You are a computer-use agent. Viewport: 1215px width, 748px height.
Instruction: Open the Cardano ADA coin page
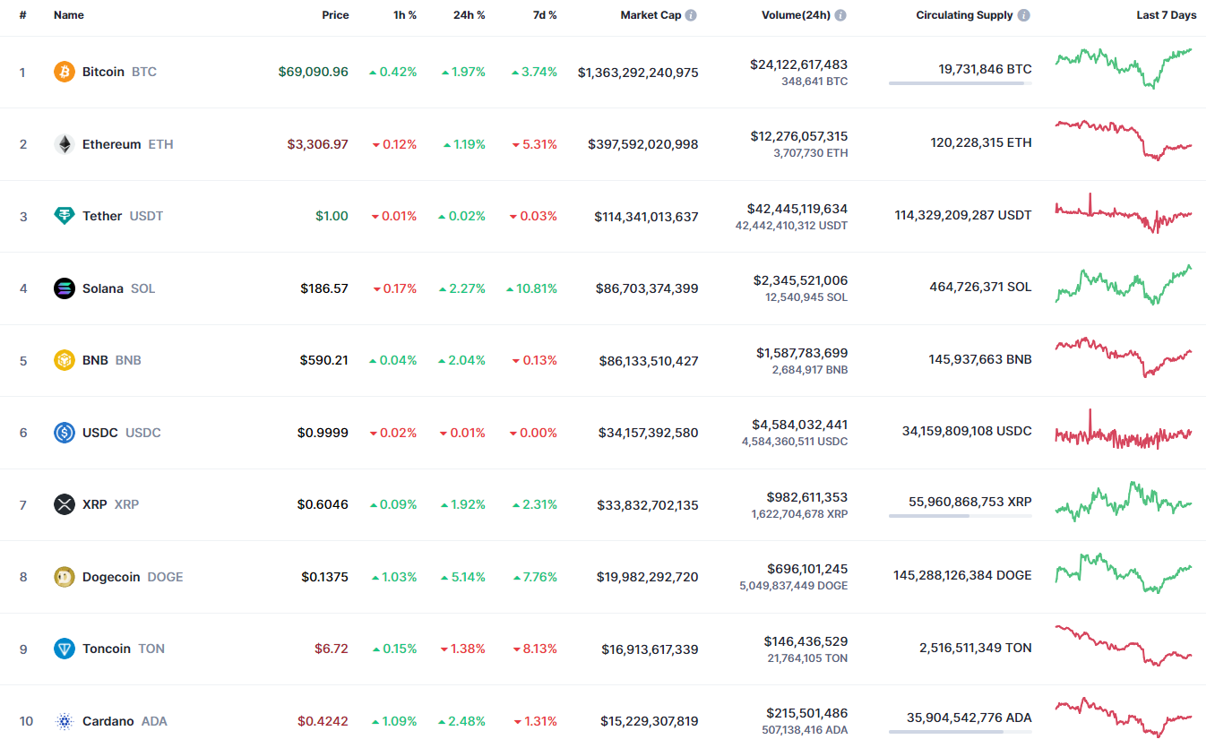[108, 721]
